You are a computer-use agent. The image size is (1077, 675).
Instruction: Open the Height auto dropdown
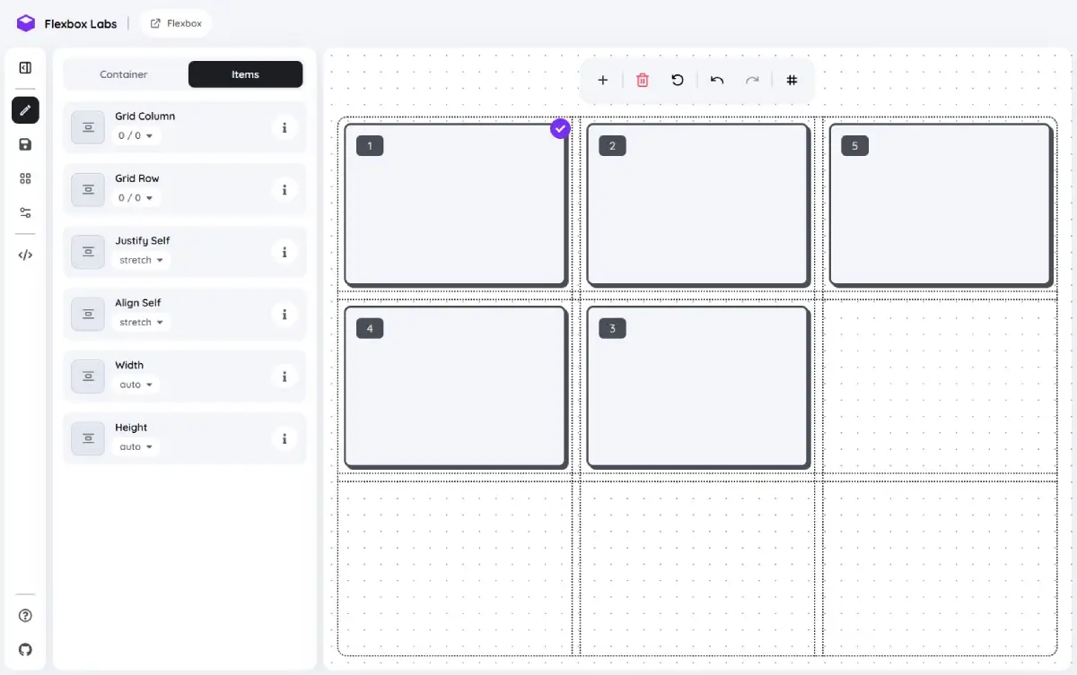[x=136, y=446]
